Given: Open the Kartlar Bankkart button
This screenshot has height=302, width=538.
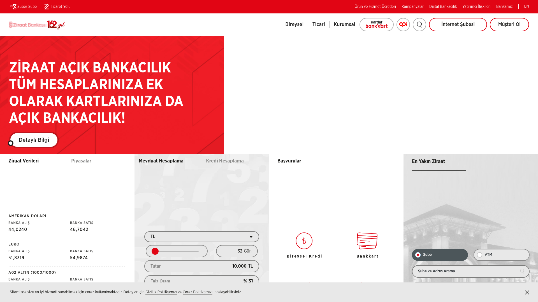Looking at the screenshot, I should click(x=376, y=25).
